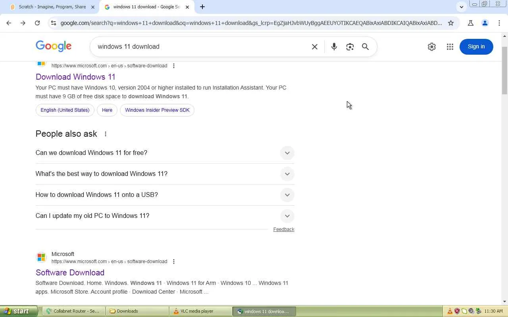The image size is (508, 317).
Task: Click the 11:30 AM taskbar clock
Action: click(494, 311)
